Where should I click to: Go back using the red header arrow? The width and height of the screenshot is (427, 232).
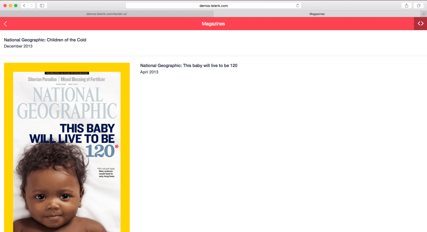coord(5,24)
